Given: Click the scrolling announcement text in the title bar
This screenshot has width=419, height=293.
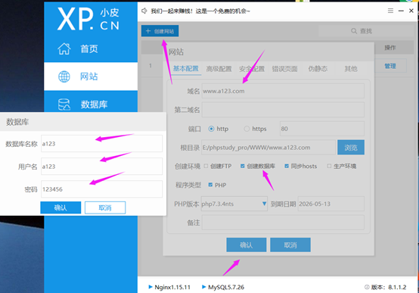Looking at the screenshot, I should [x=200, y=11].
